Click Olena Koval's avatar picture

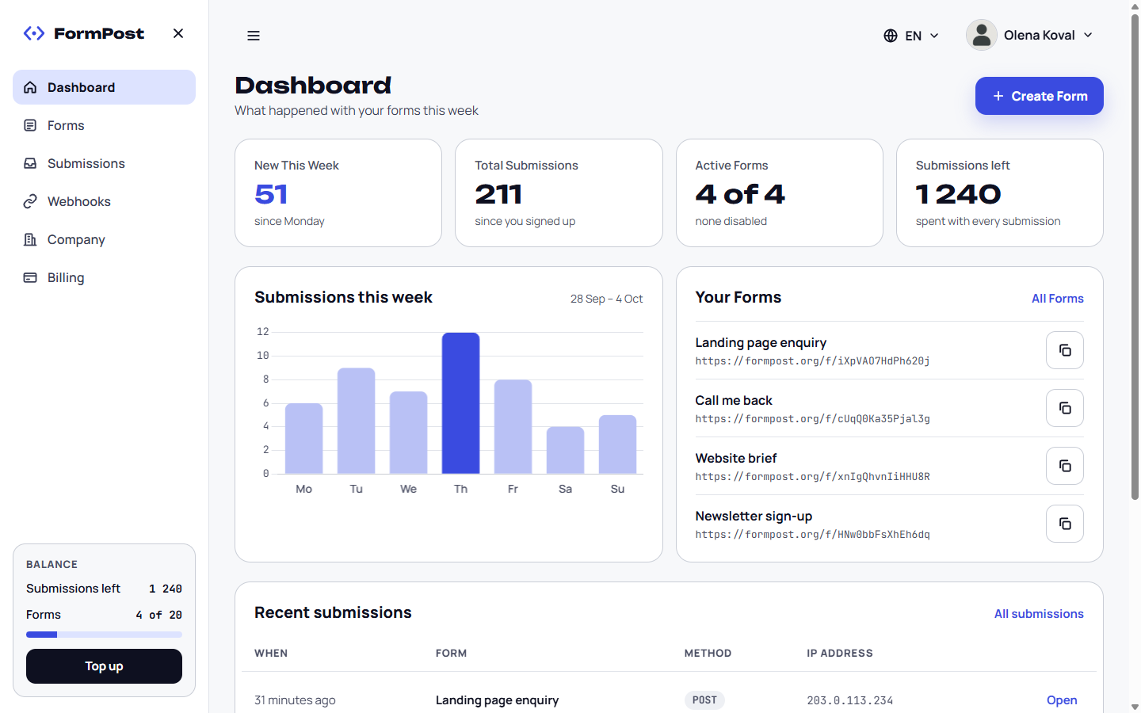982,35
